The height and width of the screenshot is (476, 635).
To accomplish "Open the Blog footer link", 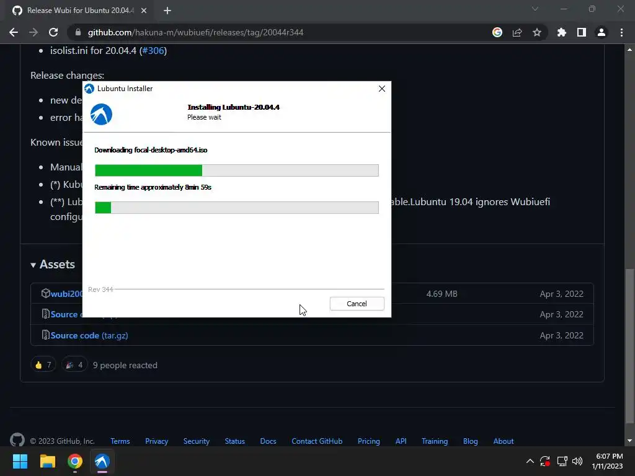I will (x=471, y=441).
